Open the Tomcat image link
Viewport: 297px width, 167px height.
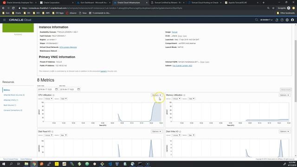(174, 32)
